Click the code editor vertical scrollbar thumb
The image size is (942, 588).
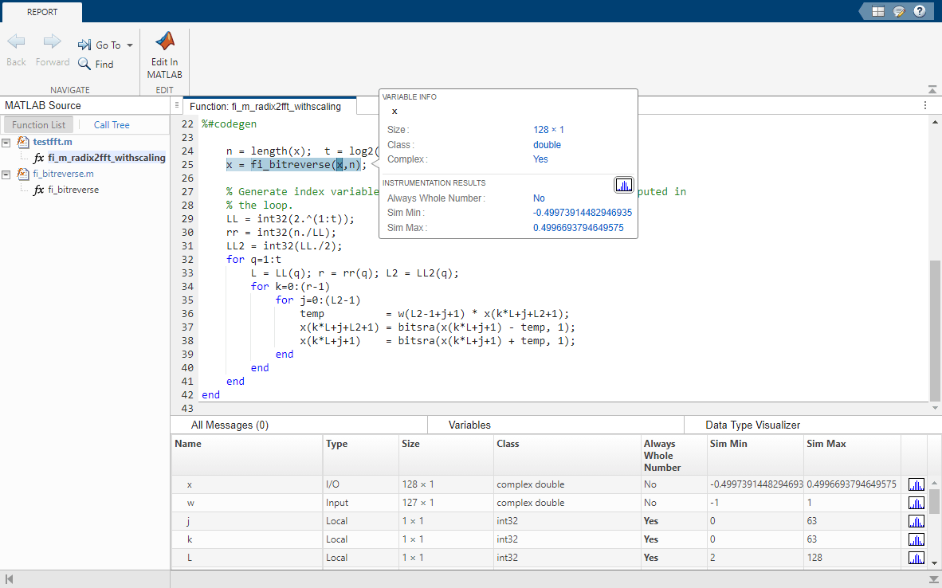pos(935,331)
